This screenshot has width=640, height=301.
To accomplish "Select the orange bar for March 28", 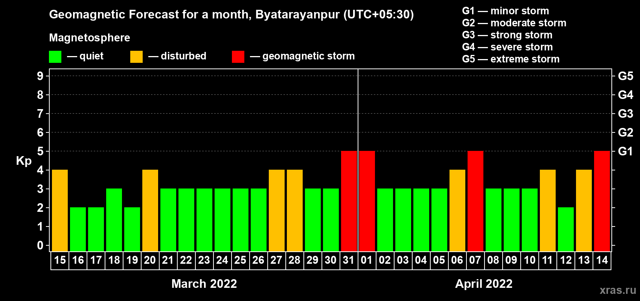I will point(295,210).
